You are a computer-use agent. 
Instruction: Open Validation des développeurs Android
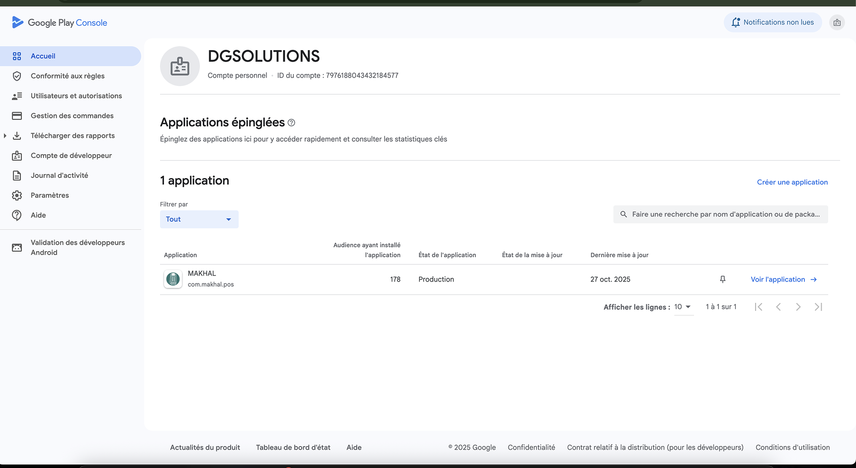pos(78,248)
